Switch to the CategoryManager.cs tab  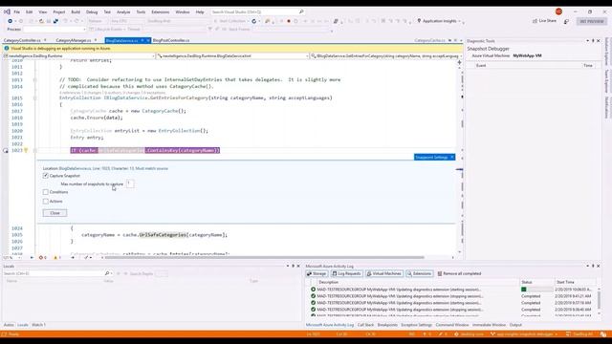[73, 40]
